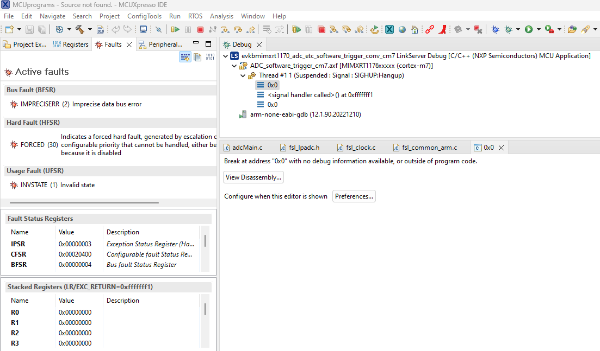Open debugger editor Preferences

click(354, 196)
